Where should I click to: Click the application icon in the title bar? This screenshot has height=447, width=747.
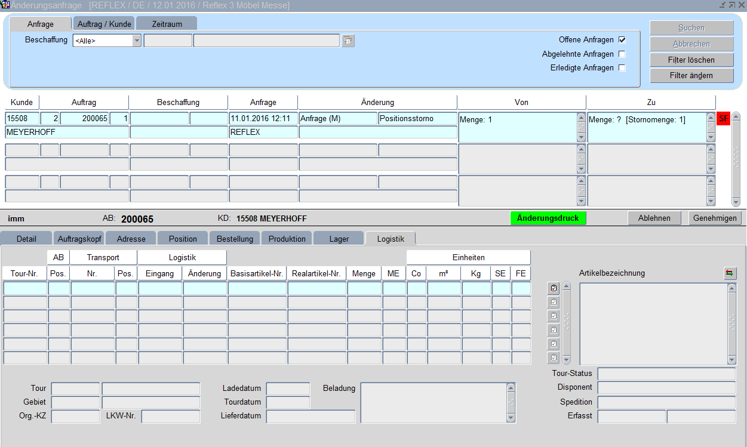(x=5, y=5)
